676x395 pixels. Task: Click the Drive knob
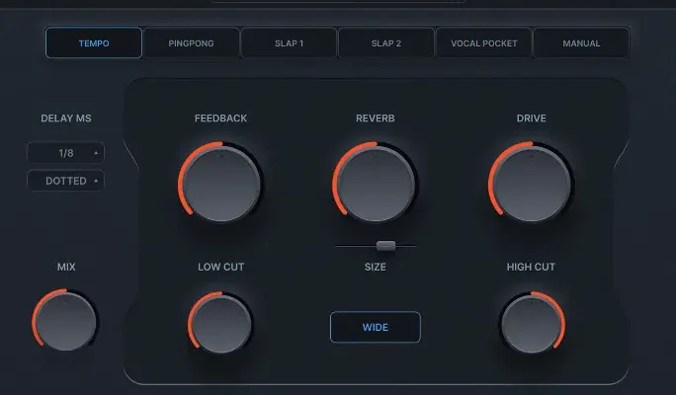point(532,184)
